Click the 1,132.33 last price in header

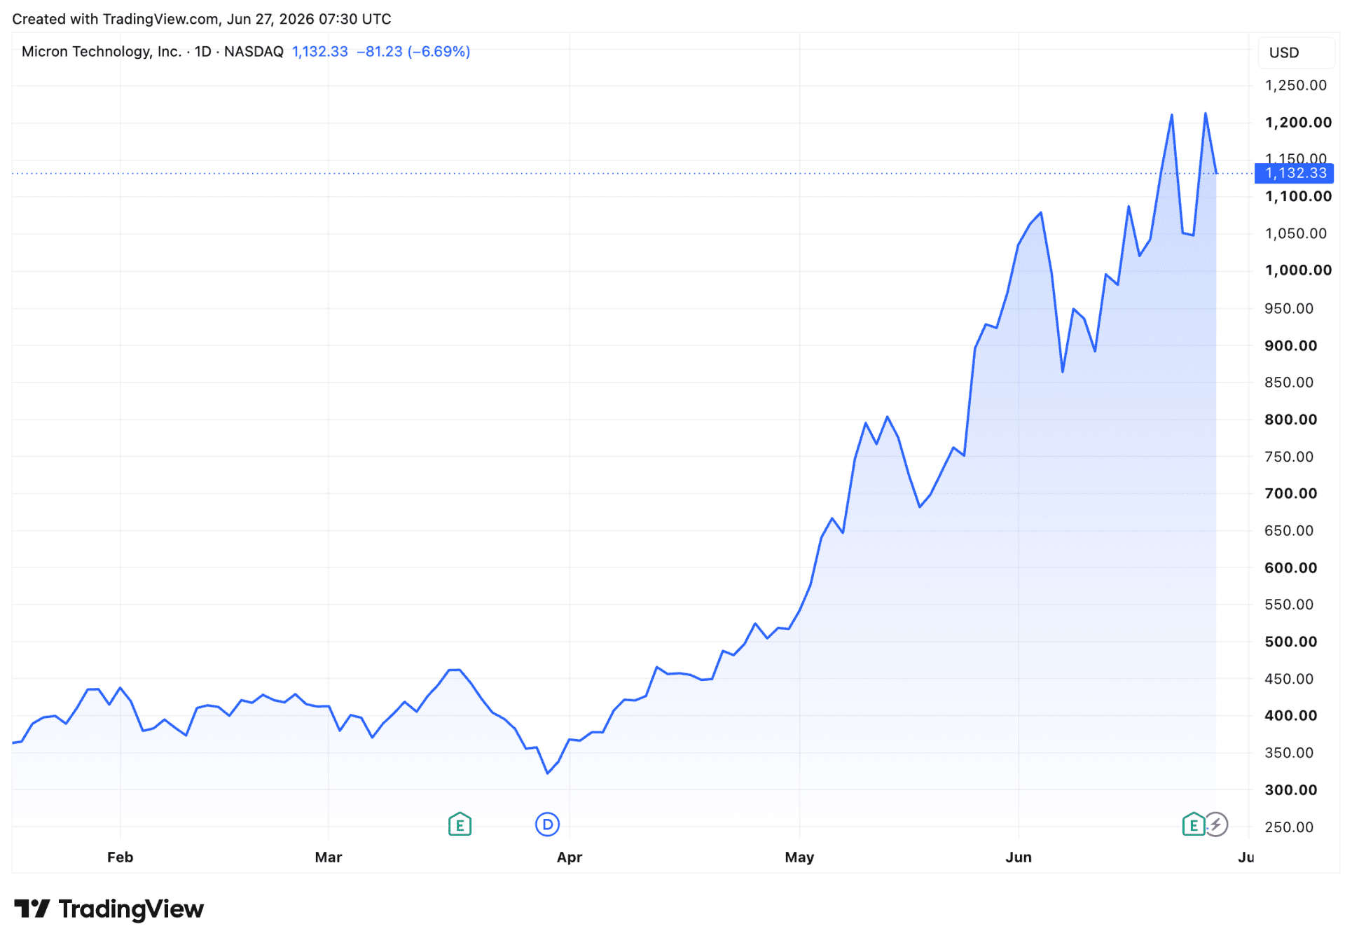click(319, 51)
